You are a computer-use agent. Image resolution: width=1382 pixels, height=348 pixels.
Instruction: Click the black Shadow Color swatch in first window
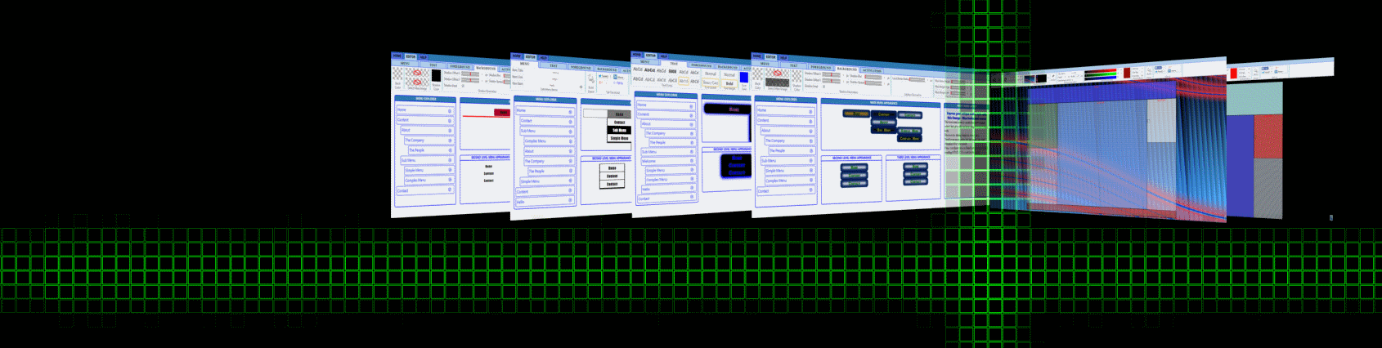pos(436,76)
